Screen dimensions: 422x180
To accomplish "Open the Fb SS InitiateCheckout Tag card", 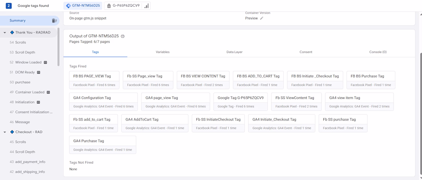I will click(218, 123).
